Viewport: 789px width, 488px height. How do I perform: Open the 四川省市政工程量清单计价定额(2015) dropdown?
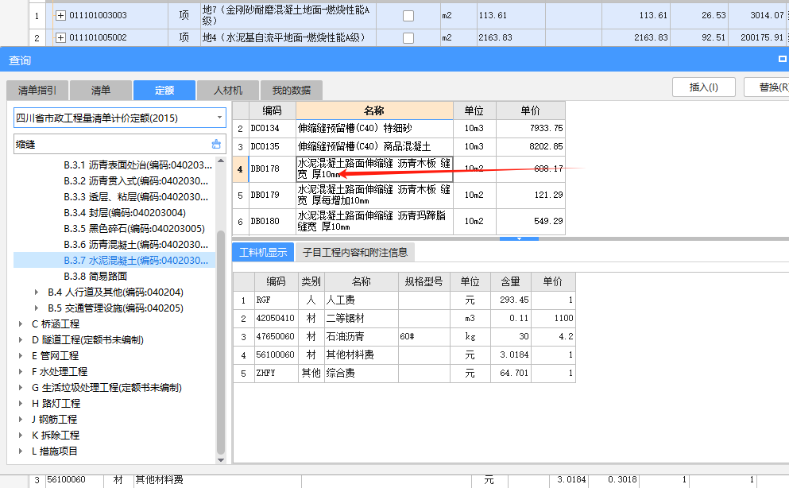(x=219, y=118)
